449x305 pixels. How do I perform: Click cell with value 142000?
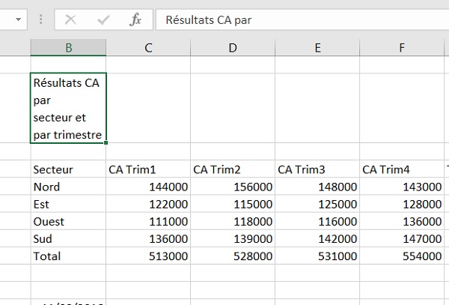point(317,238)
